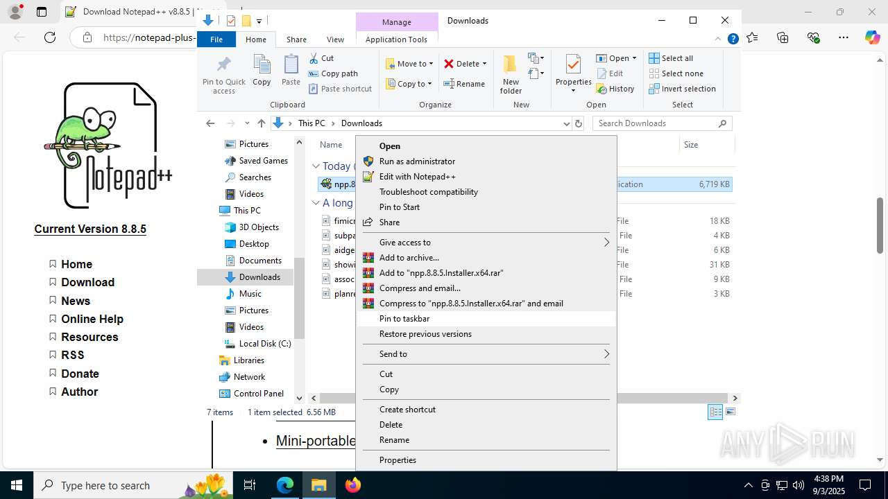Open Properties from the ribbon
The height and width of the screenshot is (499, 888).
(x=573, y=74)
